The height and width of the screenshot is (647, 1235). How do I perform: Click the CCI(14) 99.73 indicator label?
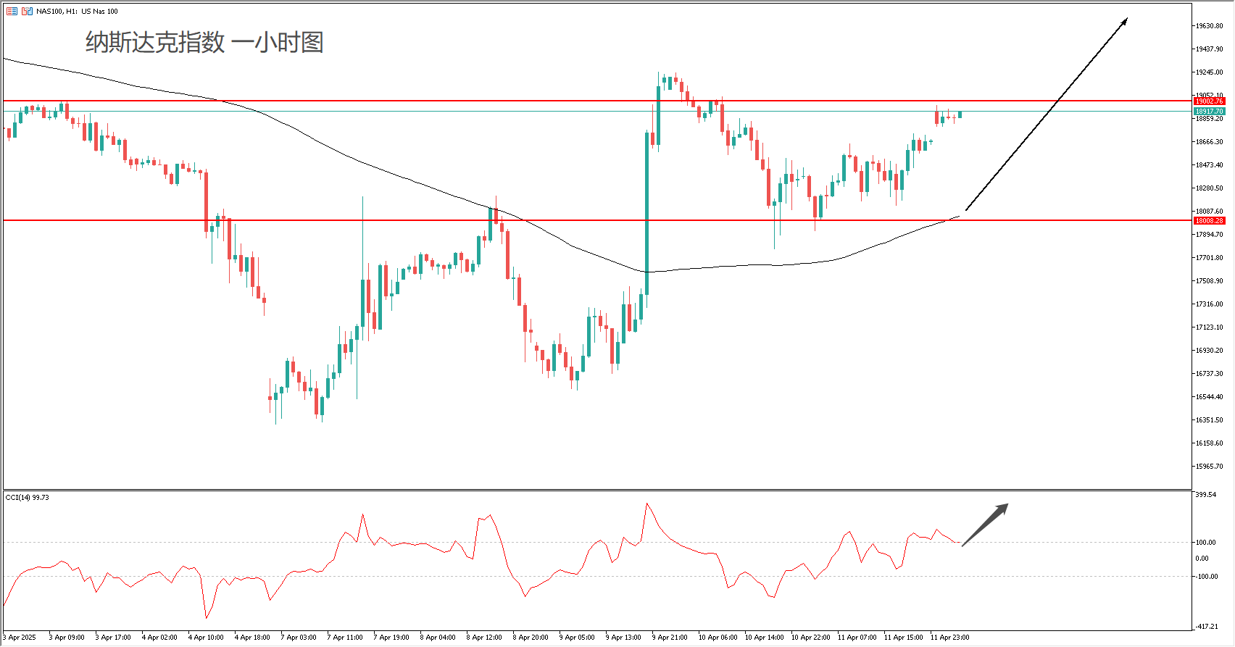point(28,498)
